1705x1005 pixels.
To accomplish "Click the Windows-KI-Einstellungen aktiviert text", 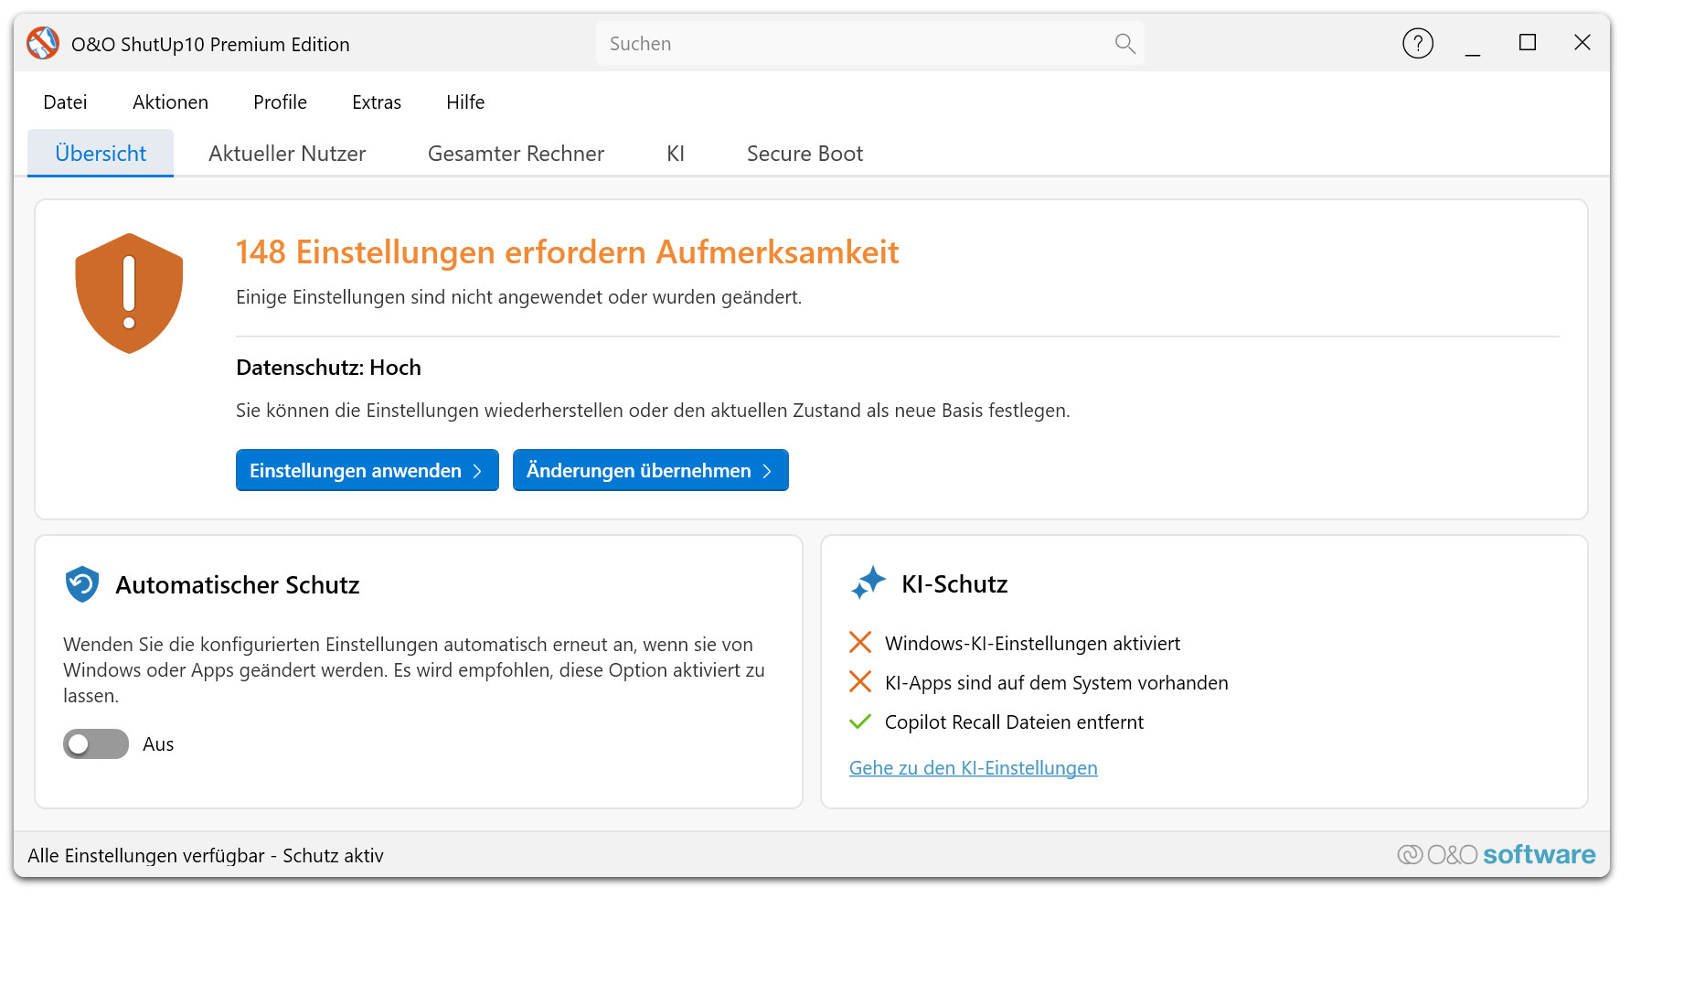I will (1032, 643).
